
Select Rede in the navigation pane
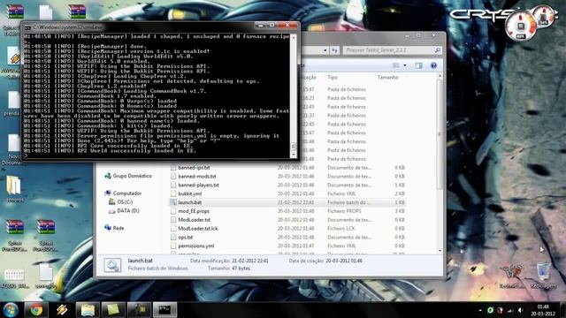click(118, 228)
